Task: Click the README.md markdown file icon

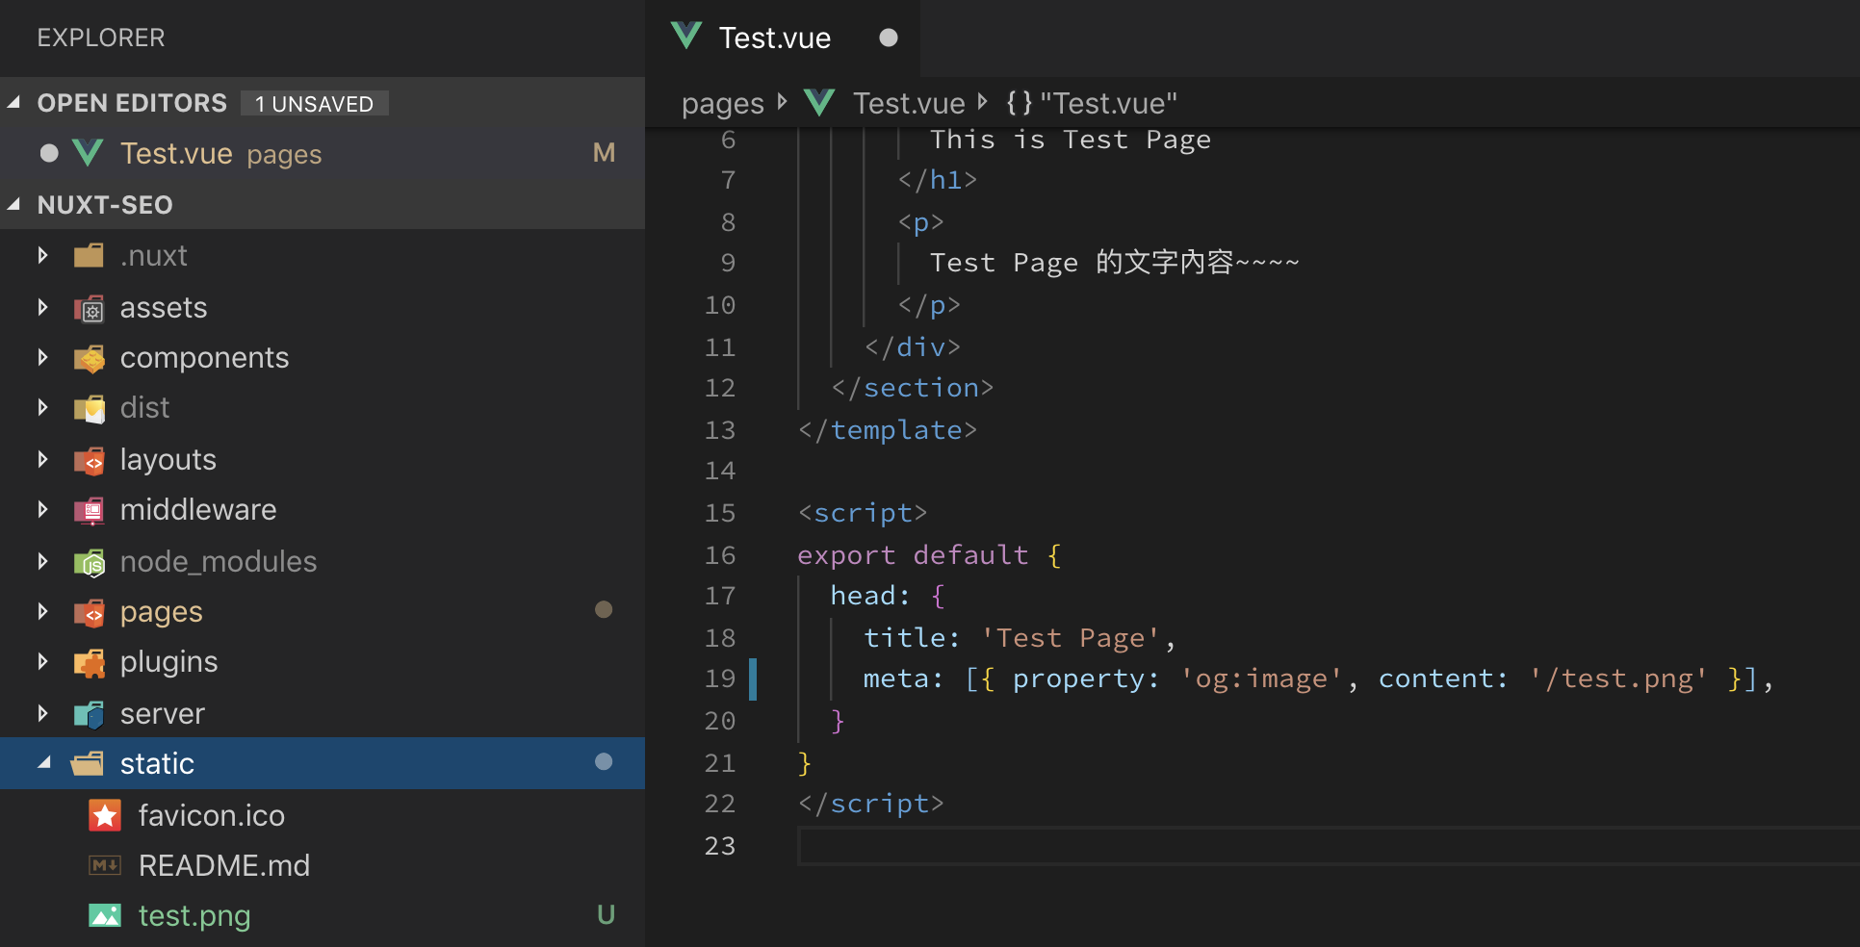Action: [x=105, y=865]
